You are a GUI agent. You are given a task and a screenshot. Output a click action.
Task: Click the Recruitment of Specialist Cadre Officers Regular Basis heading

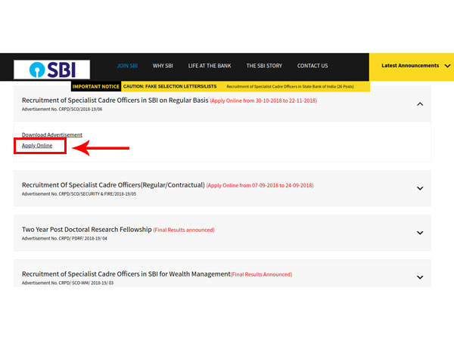click(x=115, y=100)
